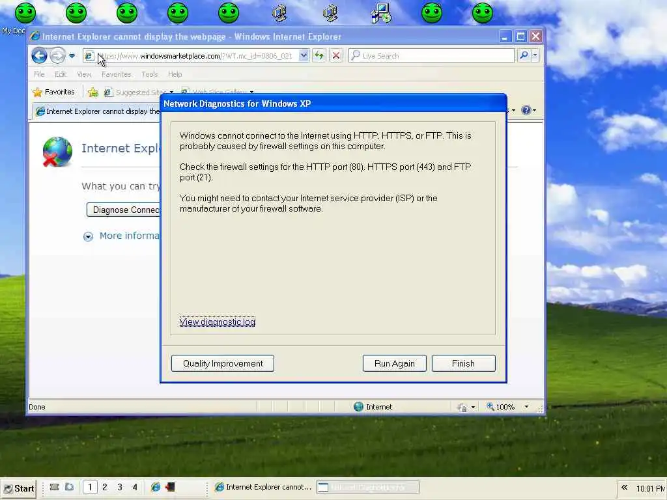
Task: Select the 'Internet Explorer cannot display' tab
Action: tap(98, 111)
